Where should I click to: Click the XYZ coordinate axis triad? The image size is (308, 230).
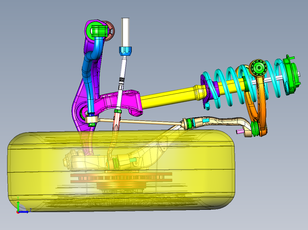23,208
